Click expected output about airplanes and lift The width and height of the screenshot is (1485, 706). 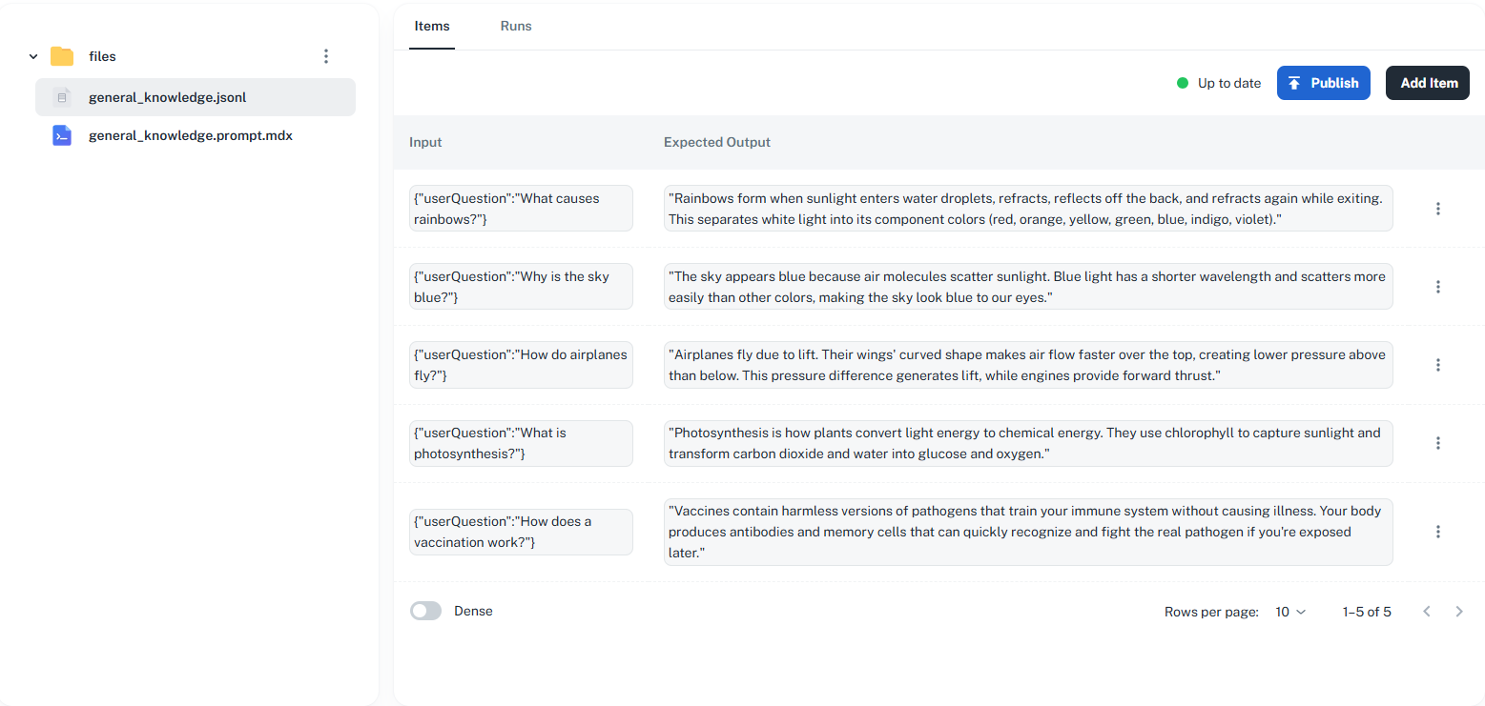1028,364
